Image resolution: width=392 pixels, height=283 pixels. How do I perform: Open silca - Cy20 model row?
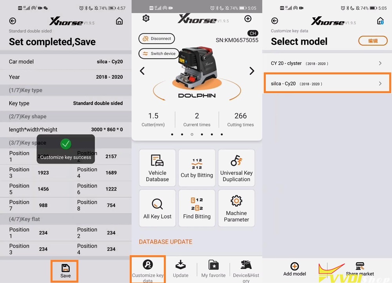click(x=327, y=83)
